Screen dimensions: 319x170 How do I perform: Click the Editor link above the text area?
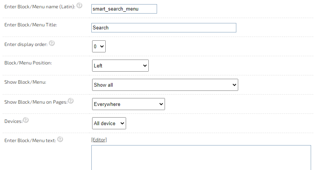coord(99,140)
